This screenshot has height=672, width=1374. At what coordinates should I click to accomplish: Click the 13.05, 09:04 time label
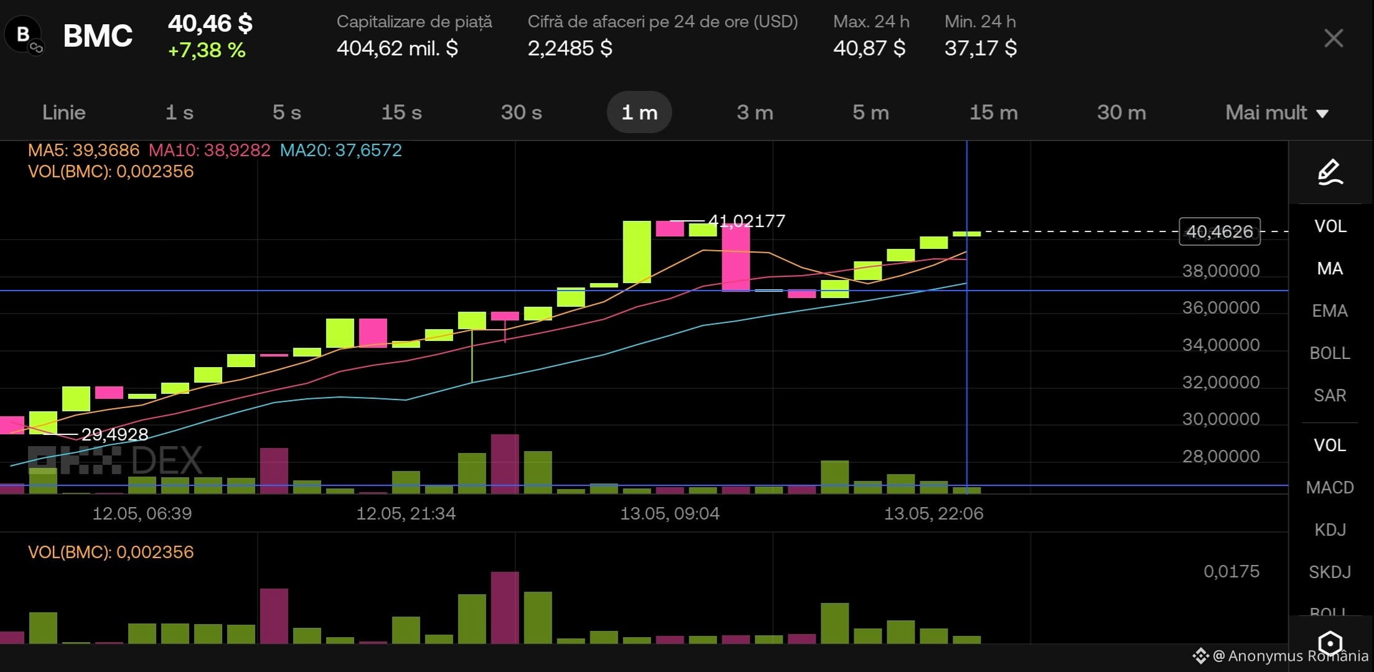coord(670,514)
